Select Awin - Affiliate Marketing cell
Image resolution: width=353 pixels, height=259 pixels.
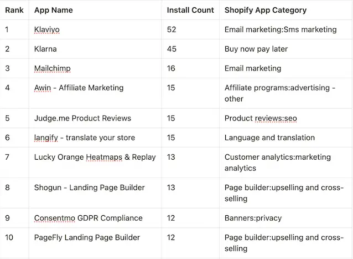click(x=95, y=93)
